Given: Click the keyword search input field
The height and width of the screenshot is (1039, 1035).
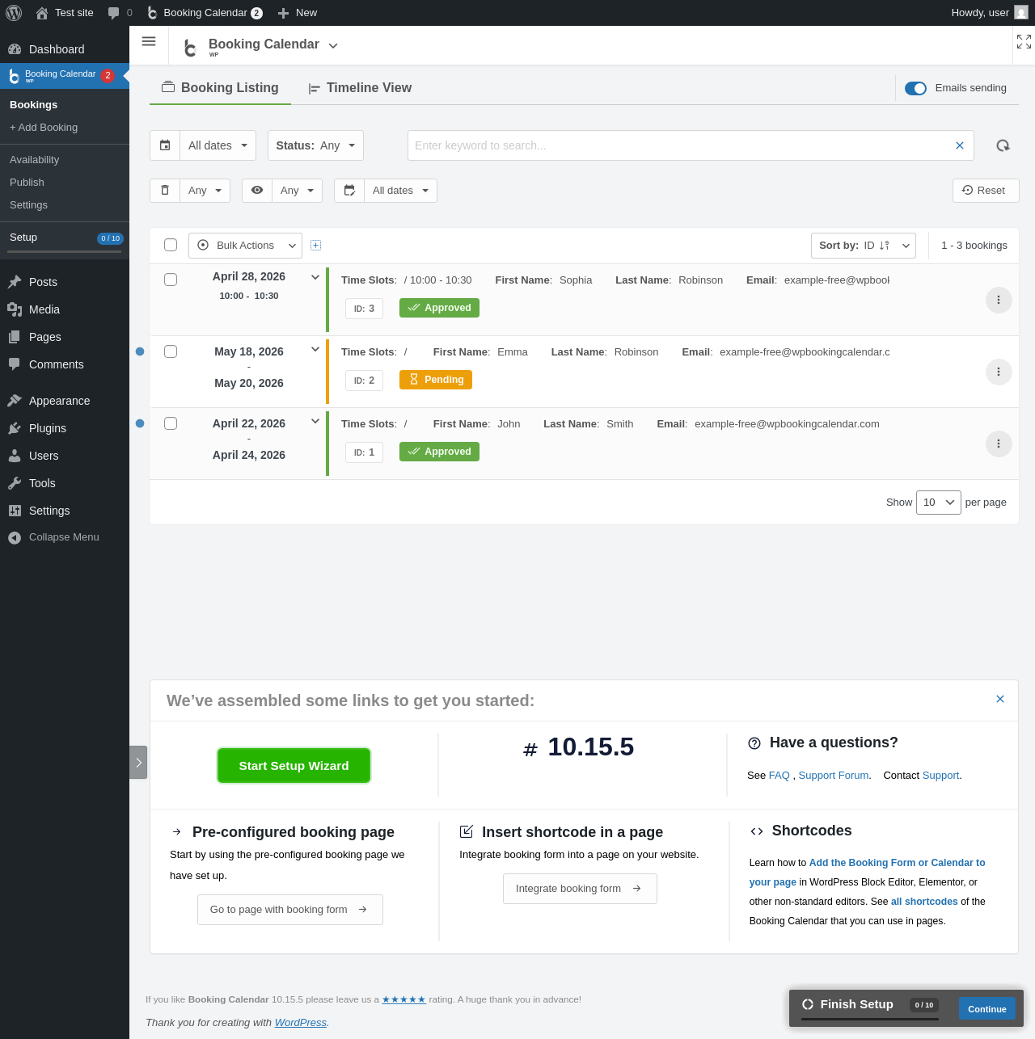Looking at the screenshot, I should 679,145.
